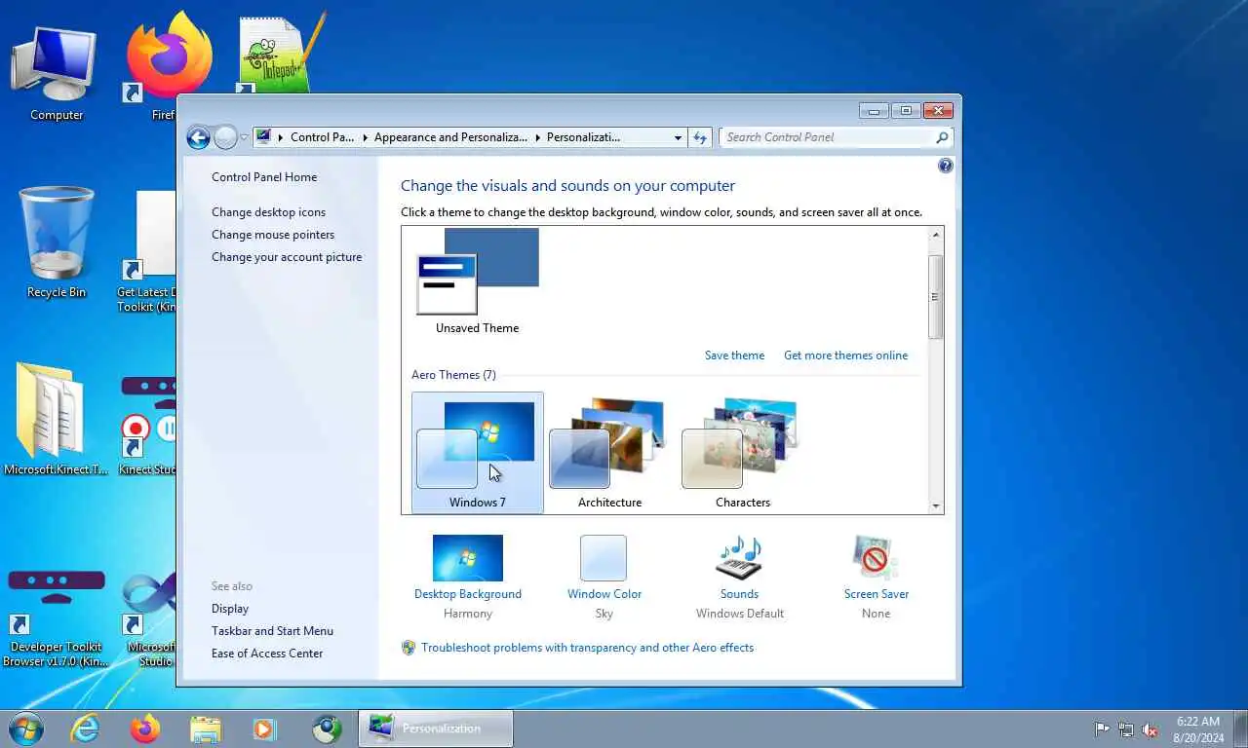
Task: Click Get more themes online link
Action: tap(845, 355)
